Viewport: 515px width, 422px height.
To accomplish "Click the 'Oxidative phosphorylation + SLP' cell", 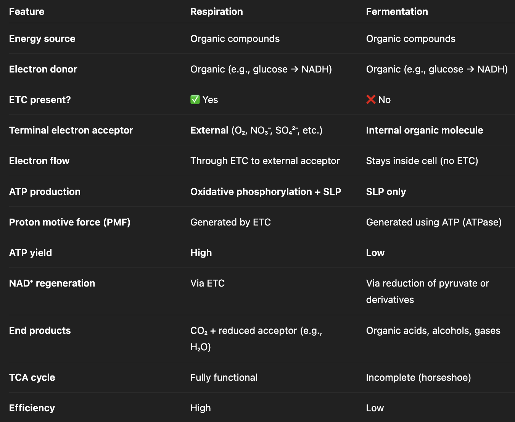I will point(266,192).
